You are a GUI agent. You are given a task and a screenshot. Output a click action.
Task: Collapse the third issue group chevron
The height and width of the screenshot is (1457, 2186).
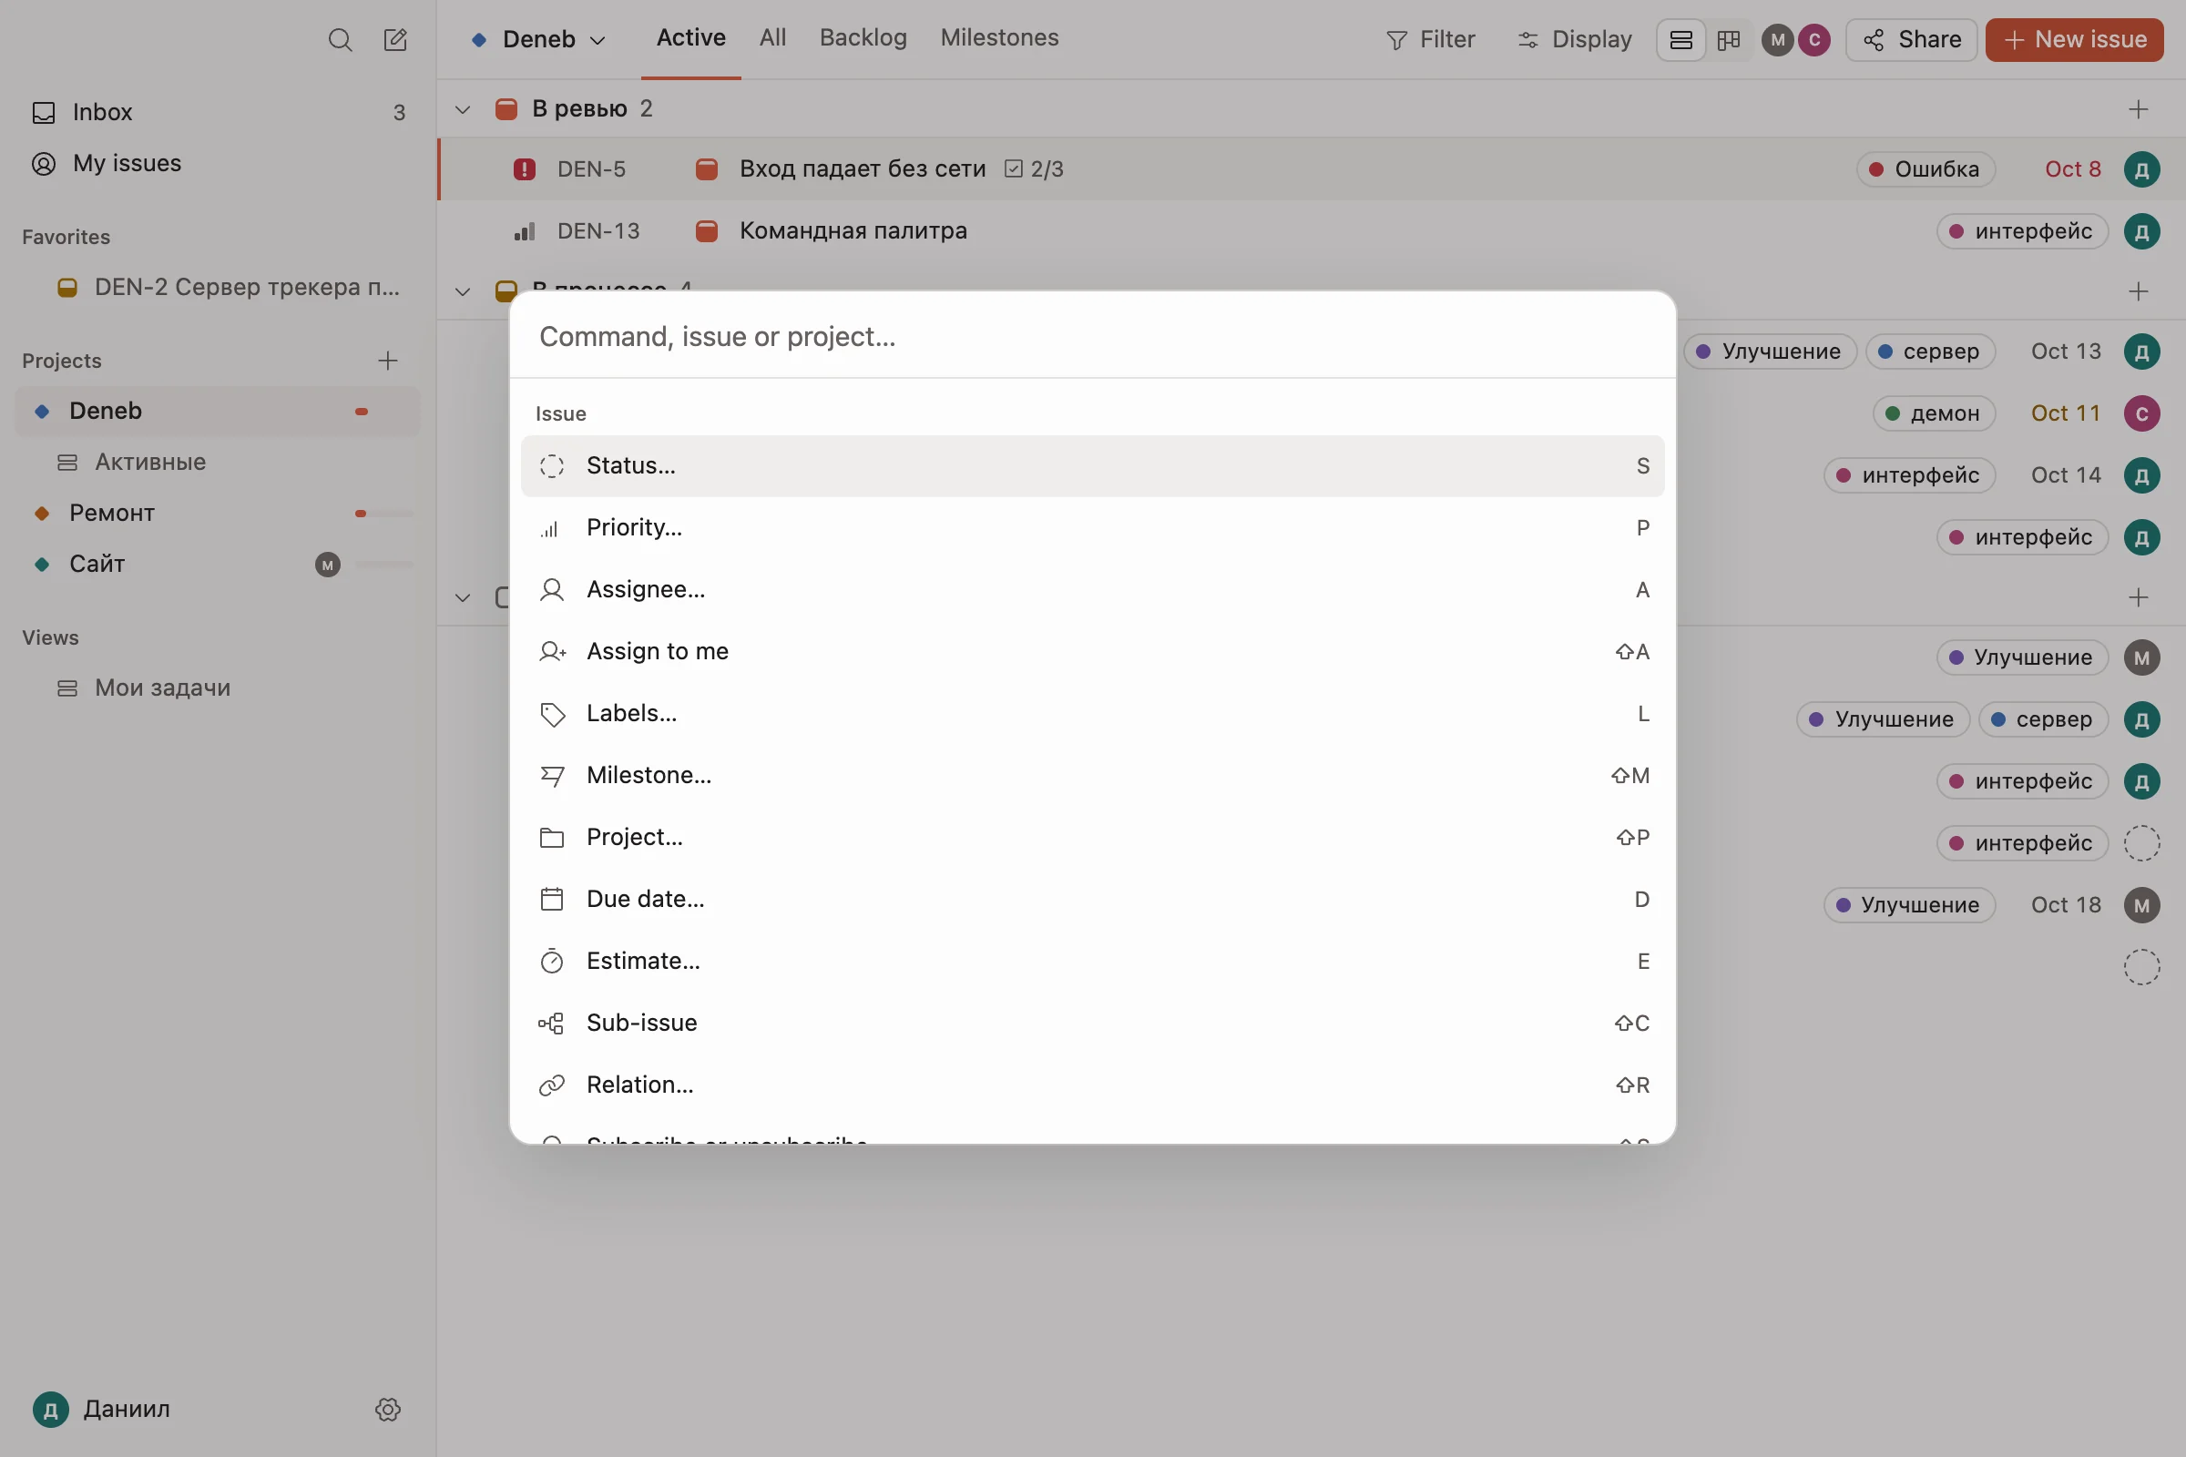(462, 597)
